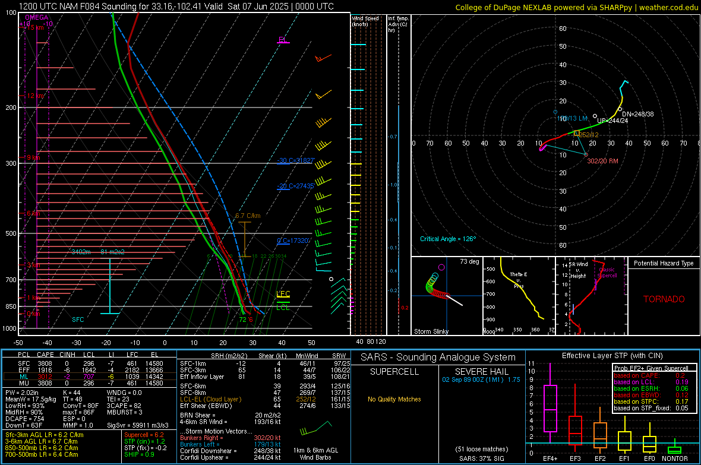Viewport: 701px width, 465px height.
Task: Open the Theta-E v. Pres inset
Action: pos(519,296)
